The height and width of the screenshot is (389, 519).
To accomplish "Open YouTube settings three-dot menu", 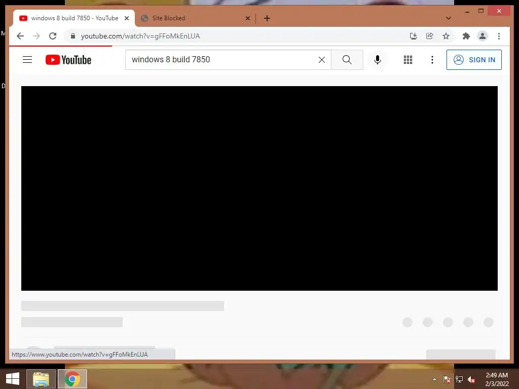I will coord(432,60).
